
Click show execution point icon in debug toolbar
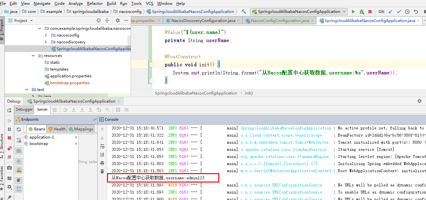coord(55,110)
